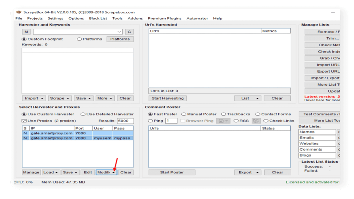This screenshot has height=199, width=354.
Task: Click the Websites data list field
Action: click(x=317, y=143)
